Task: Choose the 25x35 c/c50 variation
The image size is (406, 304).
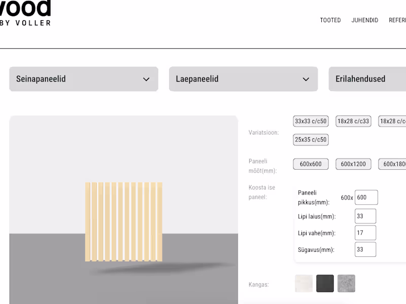Action: tap(310, 139)
